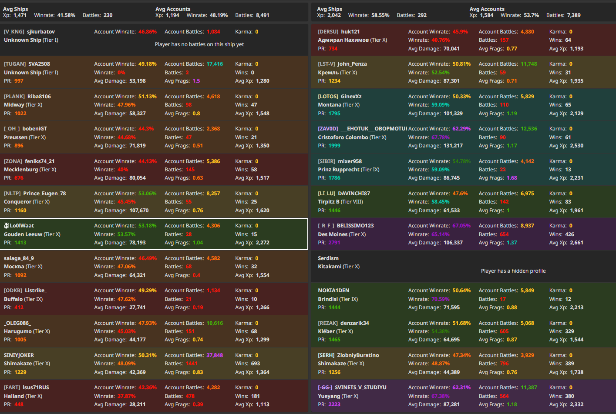Screen dimensions: 616x414
Task: Click Halland's PR value 448
Action: coord(19,404)
